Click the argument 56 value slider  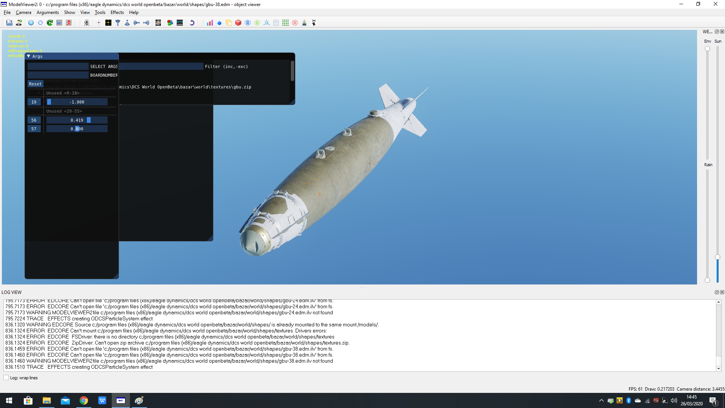click(77, 120)
